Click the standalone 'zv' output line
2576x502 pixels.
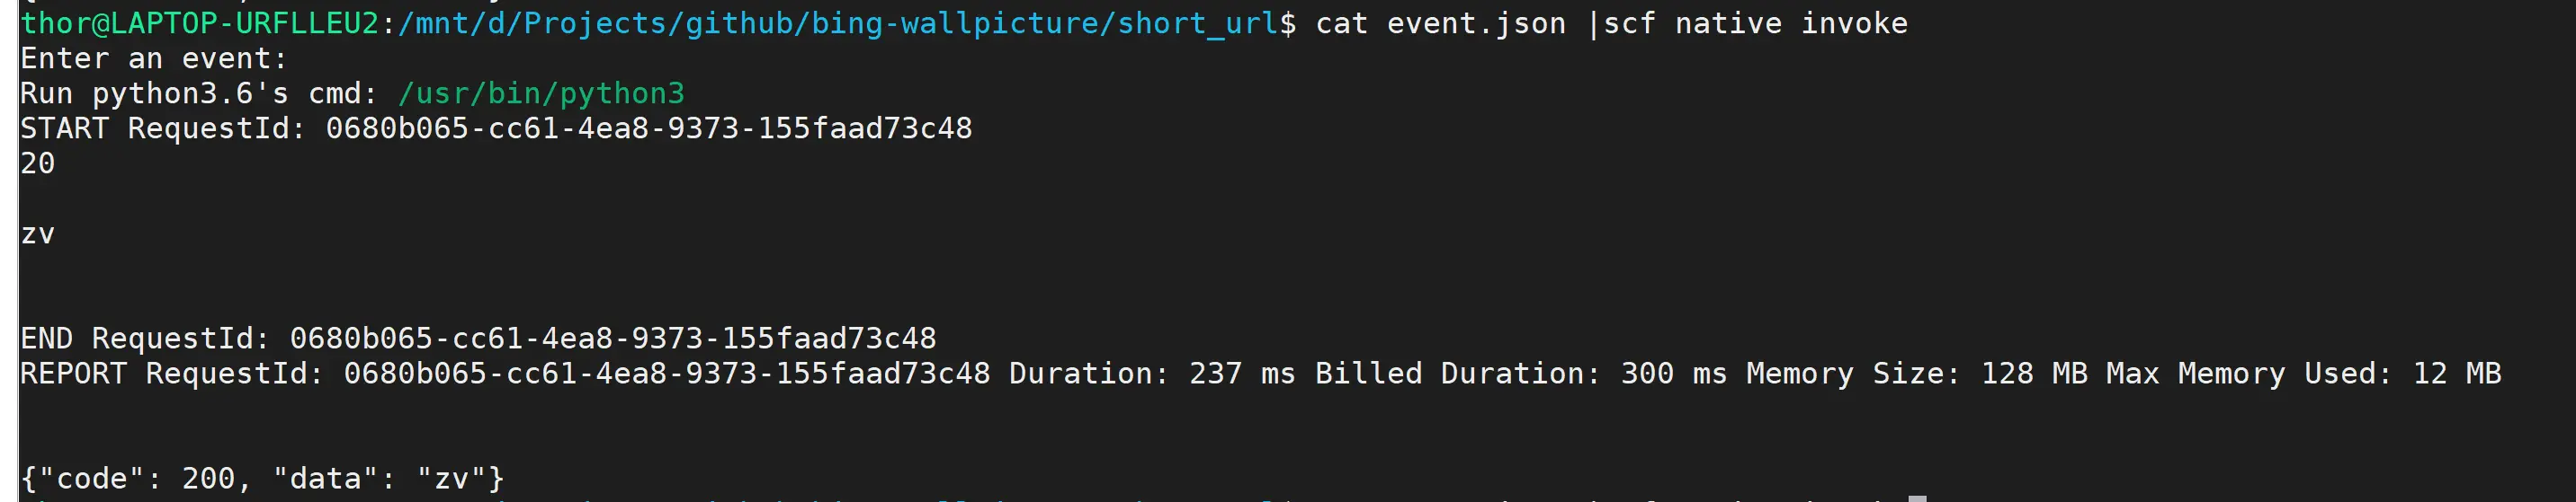click(38, 234)
